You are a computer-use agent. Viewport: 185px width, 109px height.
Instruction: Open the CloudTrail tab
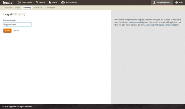tap(38, 8)
